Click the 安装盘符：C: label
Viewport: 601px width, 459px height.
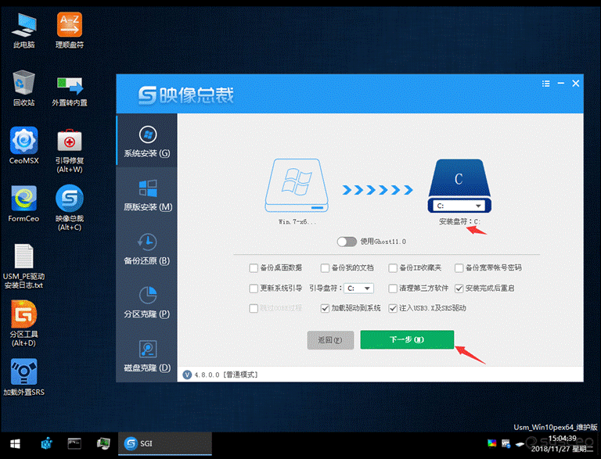point(459,221)
